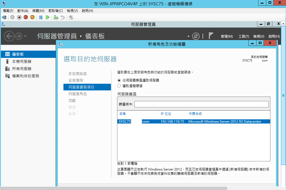The image size is (286, 190).
Task: Click the Checkpoint snapshot icon
Action: coord(56,17)
